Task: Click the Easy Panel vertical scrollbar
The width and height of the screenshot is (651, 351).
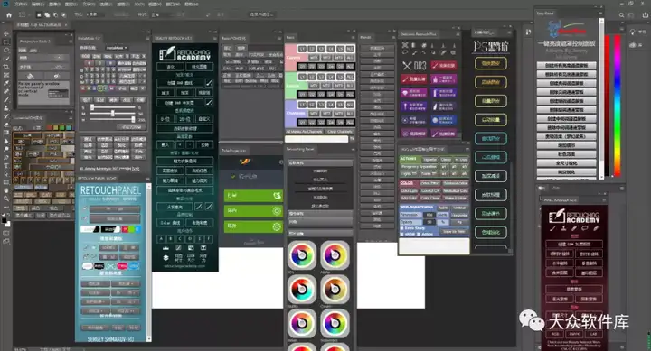Action: tap(601, 99)
